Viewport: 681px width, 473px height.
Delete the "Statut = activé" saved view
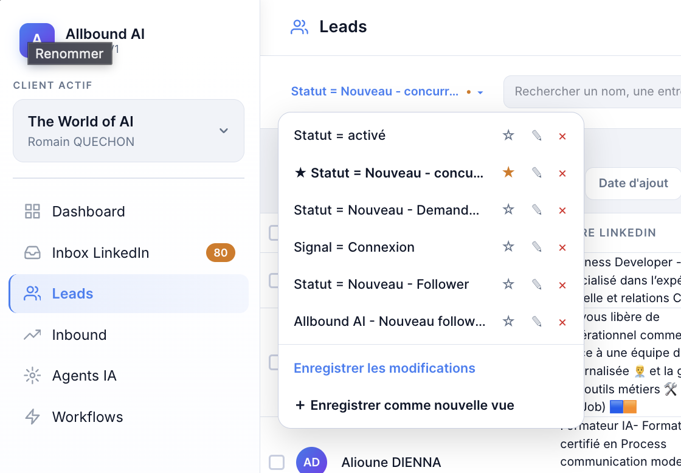pyautogui.click(x=562, y=136)
